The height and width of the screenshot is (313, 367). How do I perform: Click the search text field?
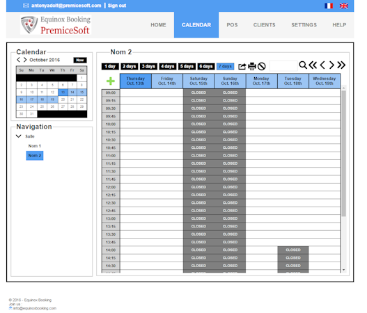pyautogui.click(x=283, y=65)
